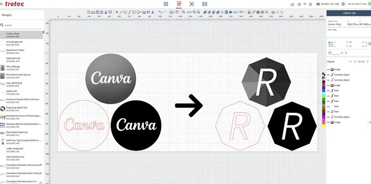
Task: Toggle objects visibility eye icon
Action: [350, 62]
